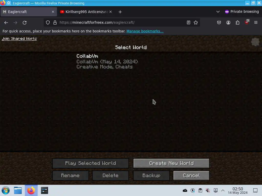The image size is (262, 196).
Task: View site security lock info
Action: (55, 22)
